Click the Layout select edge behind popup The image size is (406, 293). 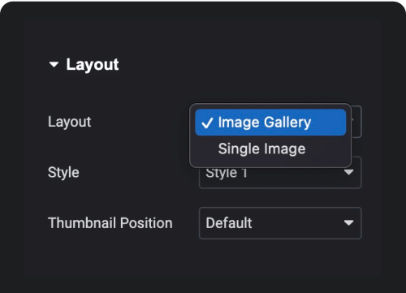(x=356, y=122)
